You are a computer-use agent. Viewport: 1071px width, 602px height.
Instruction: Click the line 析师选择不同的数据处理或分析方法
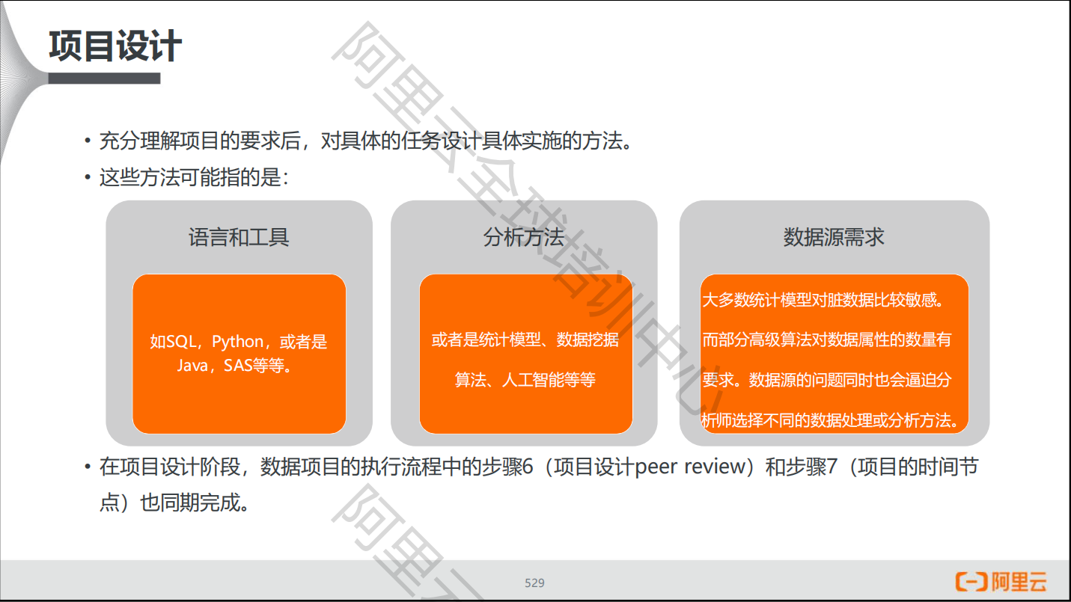click(x=831, y=420)
